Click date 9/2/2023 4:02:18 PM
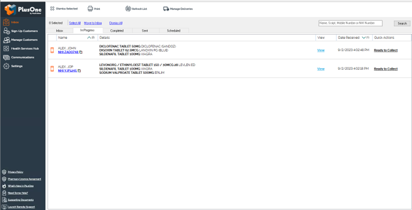 coord(353,69)
